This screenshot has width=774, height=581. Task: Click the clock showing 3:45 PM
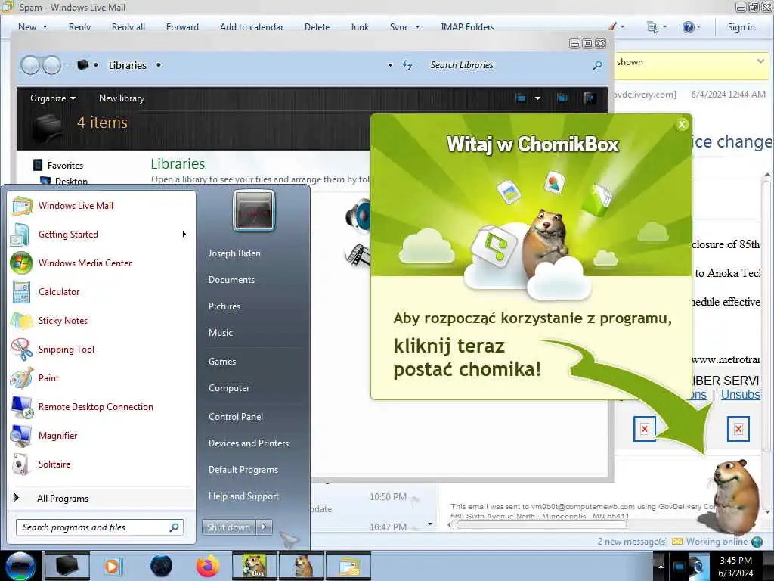pyautogui.click(x=735, y=561)
